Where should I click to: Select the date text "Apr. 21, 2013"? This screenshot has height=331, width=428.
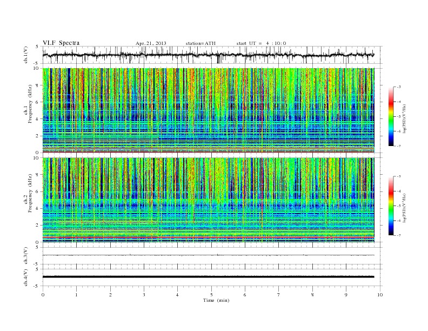tap(151, 43)
